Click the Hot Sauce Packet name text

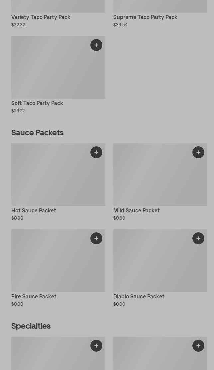(34, 210)
